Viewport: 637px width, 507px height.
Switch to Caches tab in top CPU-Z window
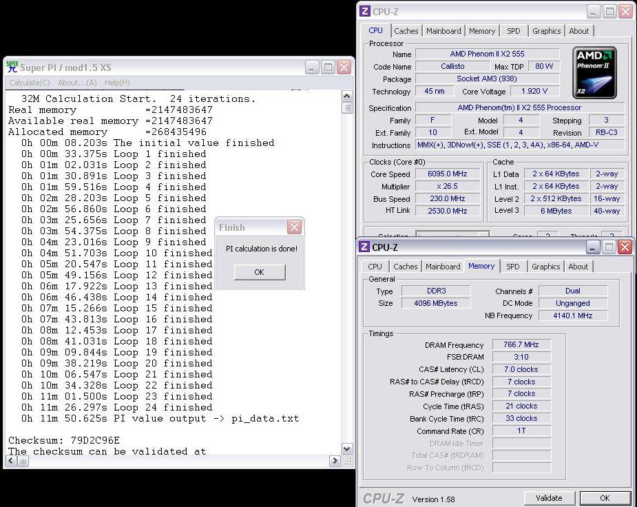(x=406, y=31)
